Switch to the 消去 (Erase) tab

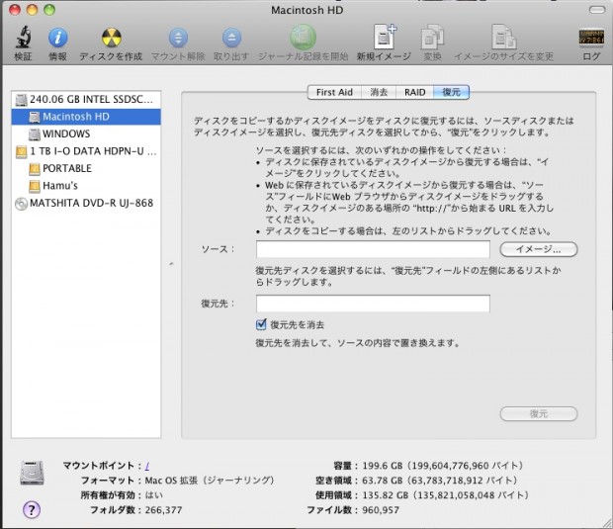coord(379,92)
